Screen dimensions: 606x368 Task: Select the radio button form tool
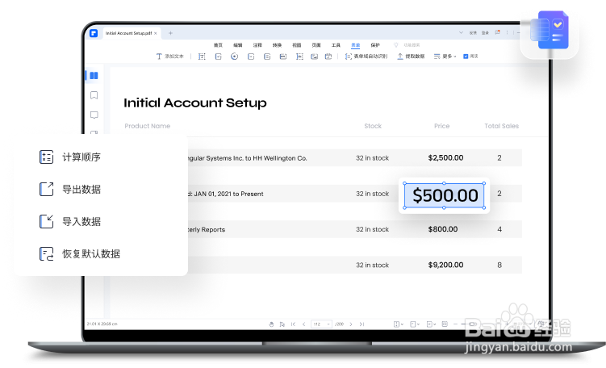(x=234, y=56)
